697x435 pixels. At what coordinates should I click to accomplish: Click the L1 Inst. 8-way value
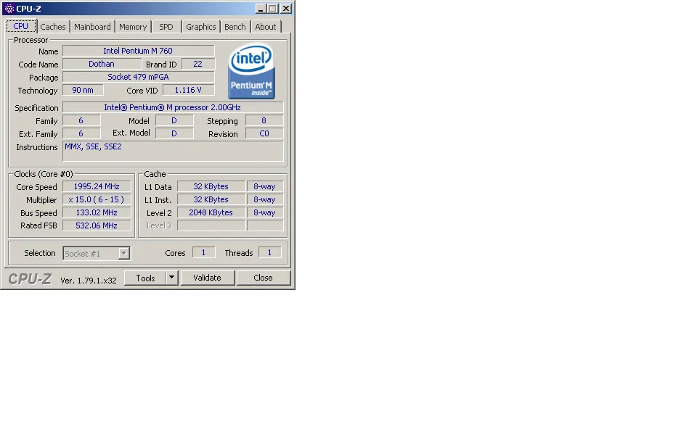[265, 200]
